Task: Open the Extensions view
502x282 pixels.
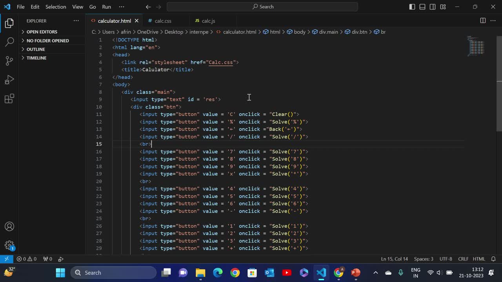Action: point(9,98)
